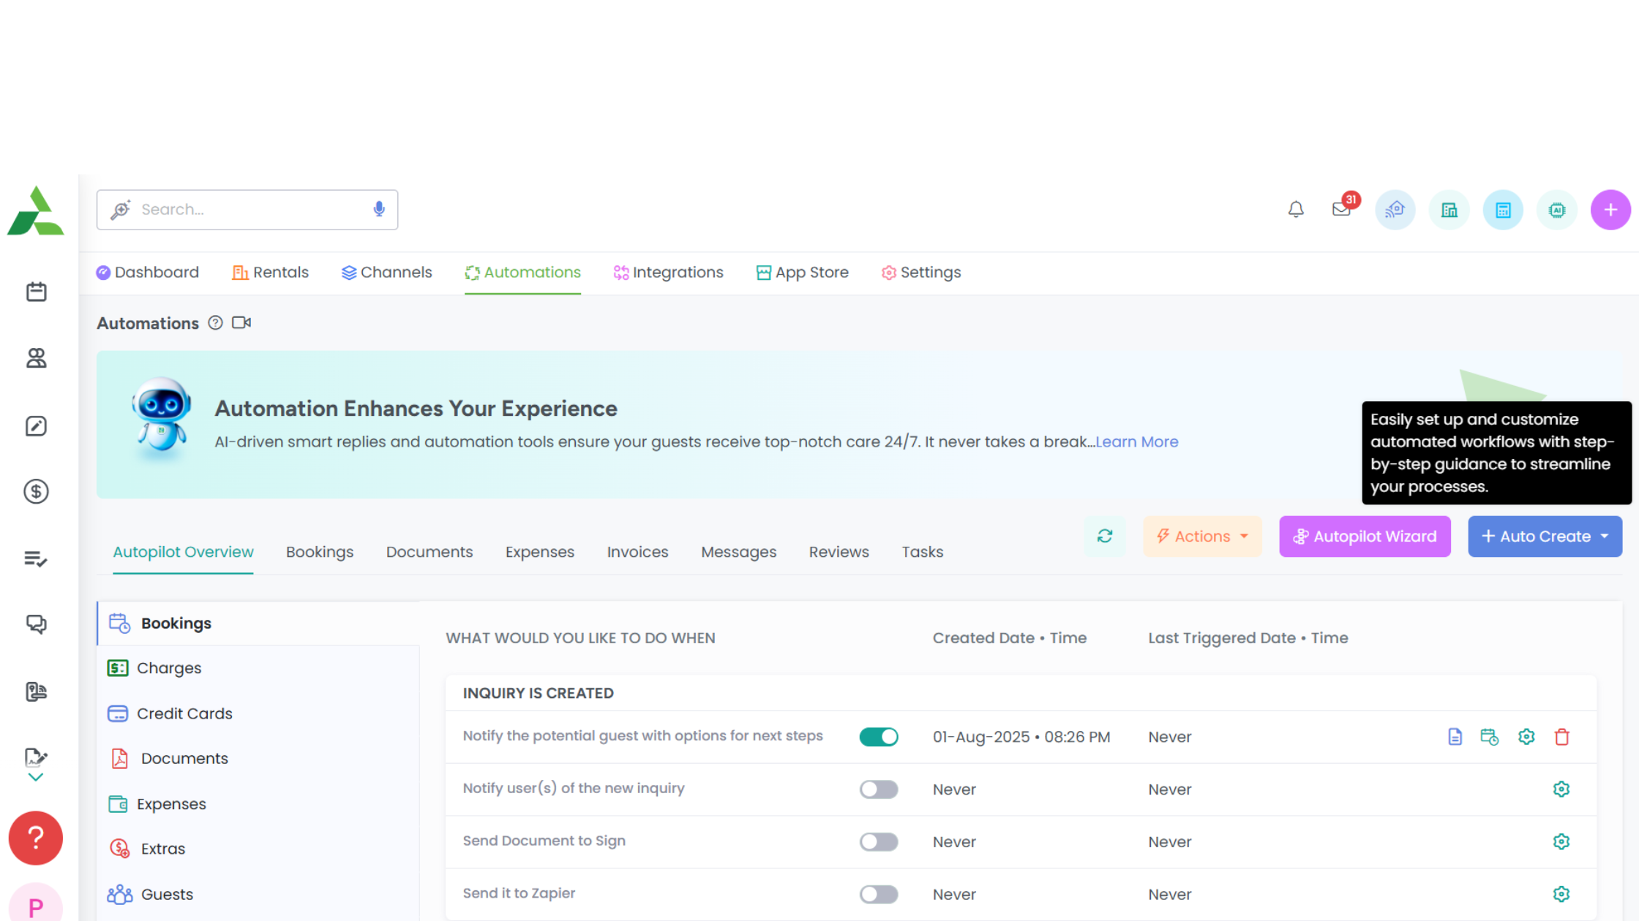Viewport: 1639px width, 921px height.
Task: Click into the Search input field
Action: pyautogui.click(x=249, y=210)
